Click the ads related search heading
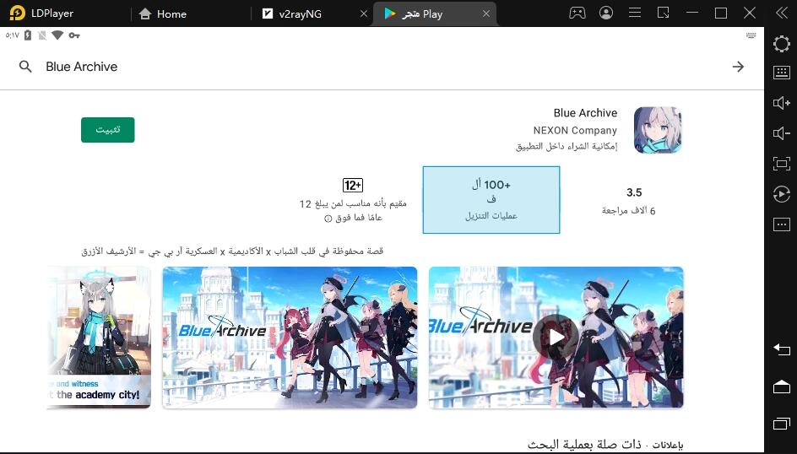This screenshot has height=454, width=797. pyautogui.click(x=605, y=445)
